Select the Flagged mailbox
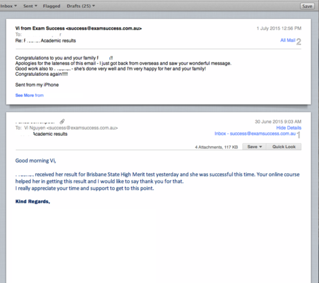This screenshot has height=283, width=319. [x=52, y=6]
